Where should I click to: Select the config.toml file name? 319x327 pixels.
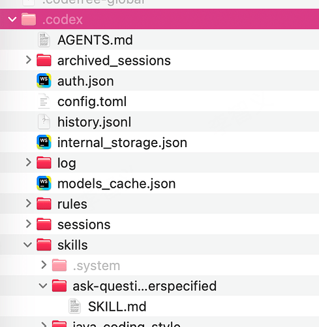tap(92, 102)
